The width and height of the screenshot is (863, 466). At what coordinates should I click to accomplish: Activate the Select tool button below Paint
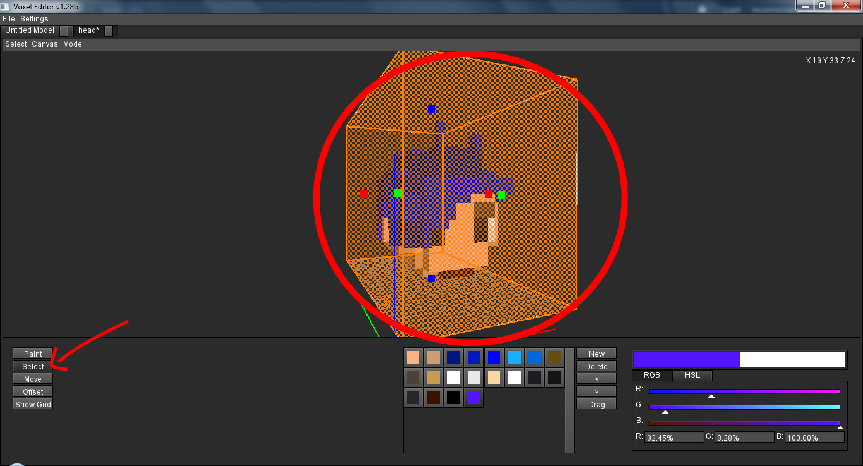pyautogui.click(x=33, y=366)
